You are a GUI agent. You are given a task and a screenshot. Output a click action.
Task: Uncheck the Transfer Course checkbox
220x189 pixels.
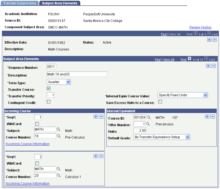(48, 88)
